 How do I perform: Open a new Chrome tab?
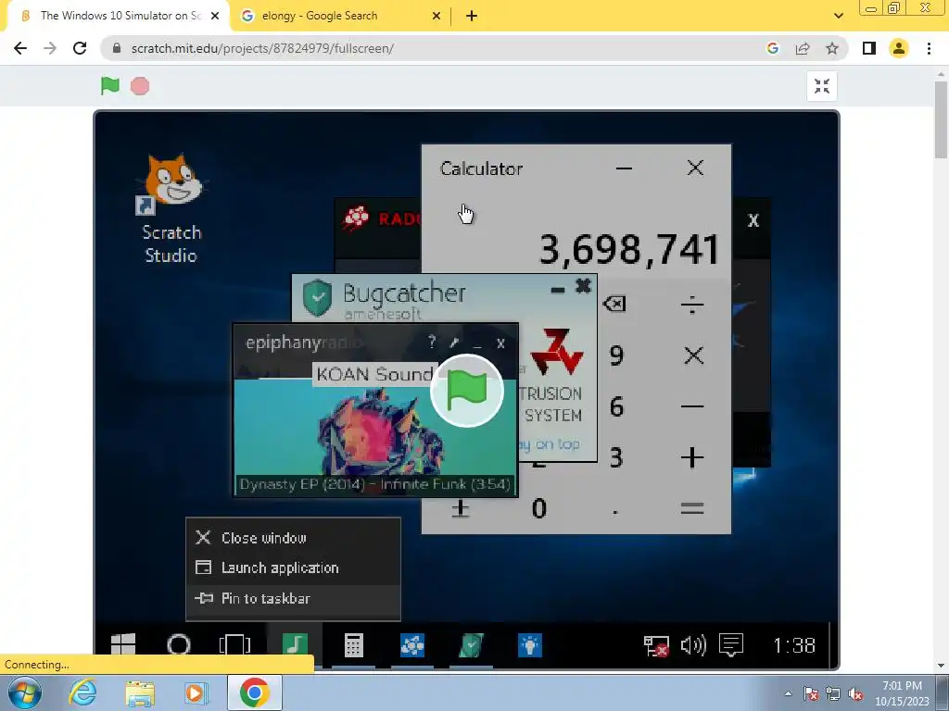click(x=472, y=16)
